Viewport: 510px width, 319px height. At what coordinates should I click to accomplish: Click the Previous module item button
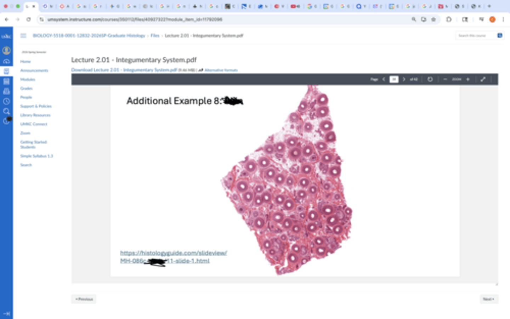84,299
